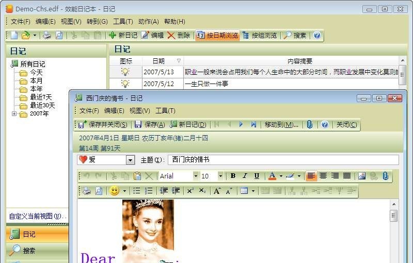
Task: Open font color dropdown arrow
Action: pyautogui.click(x=281, y=176)
